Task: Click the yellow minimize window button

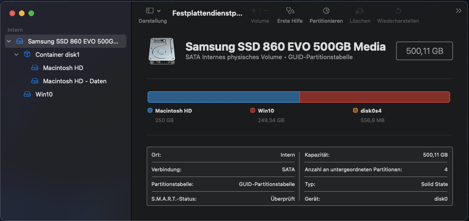Action: click(22, 13)
